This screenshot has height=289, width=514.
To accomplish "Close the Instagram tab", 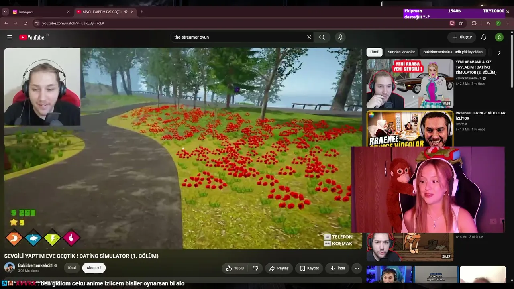I will click(x=68, y=12).
